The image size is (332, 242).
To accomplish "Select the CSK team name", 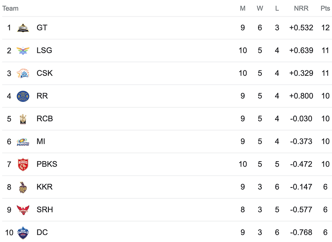I will coord(45,73).
